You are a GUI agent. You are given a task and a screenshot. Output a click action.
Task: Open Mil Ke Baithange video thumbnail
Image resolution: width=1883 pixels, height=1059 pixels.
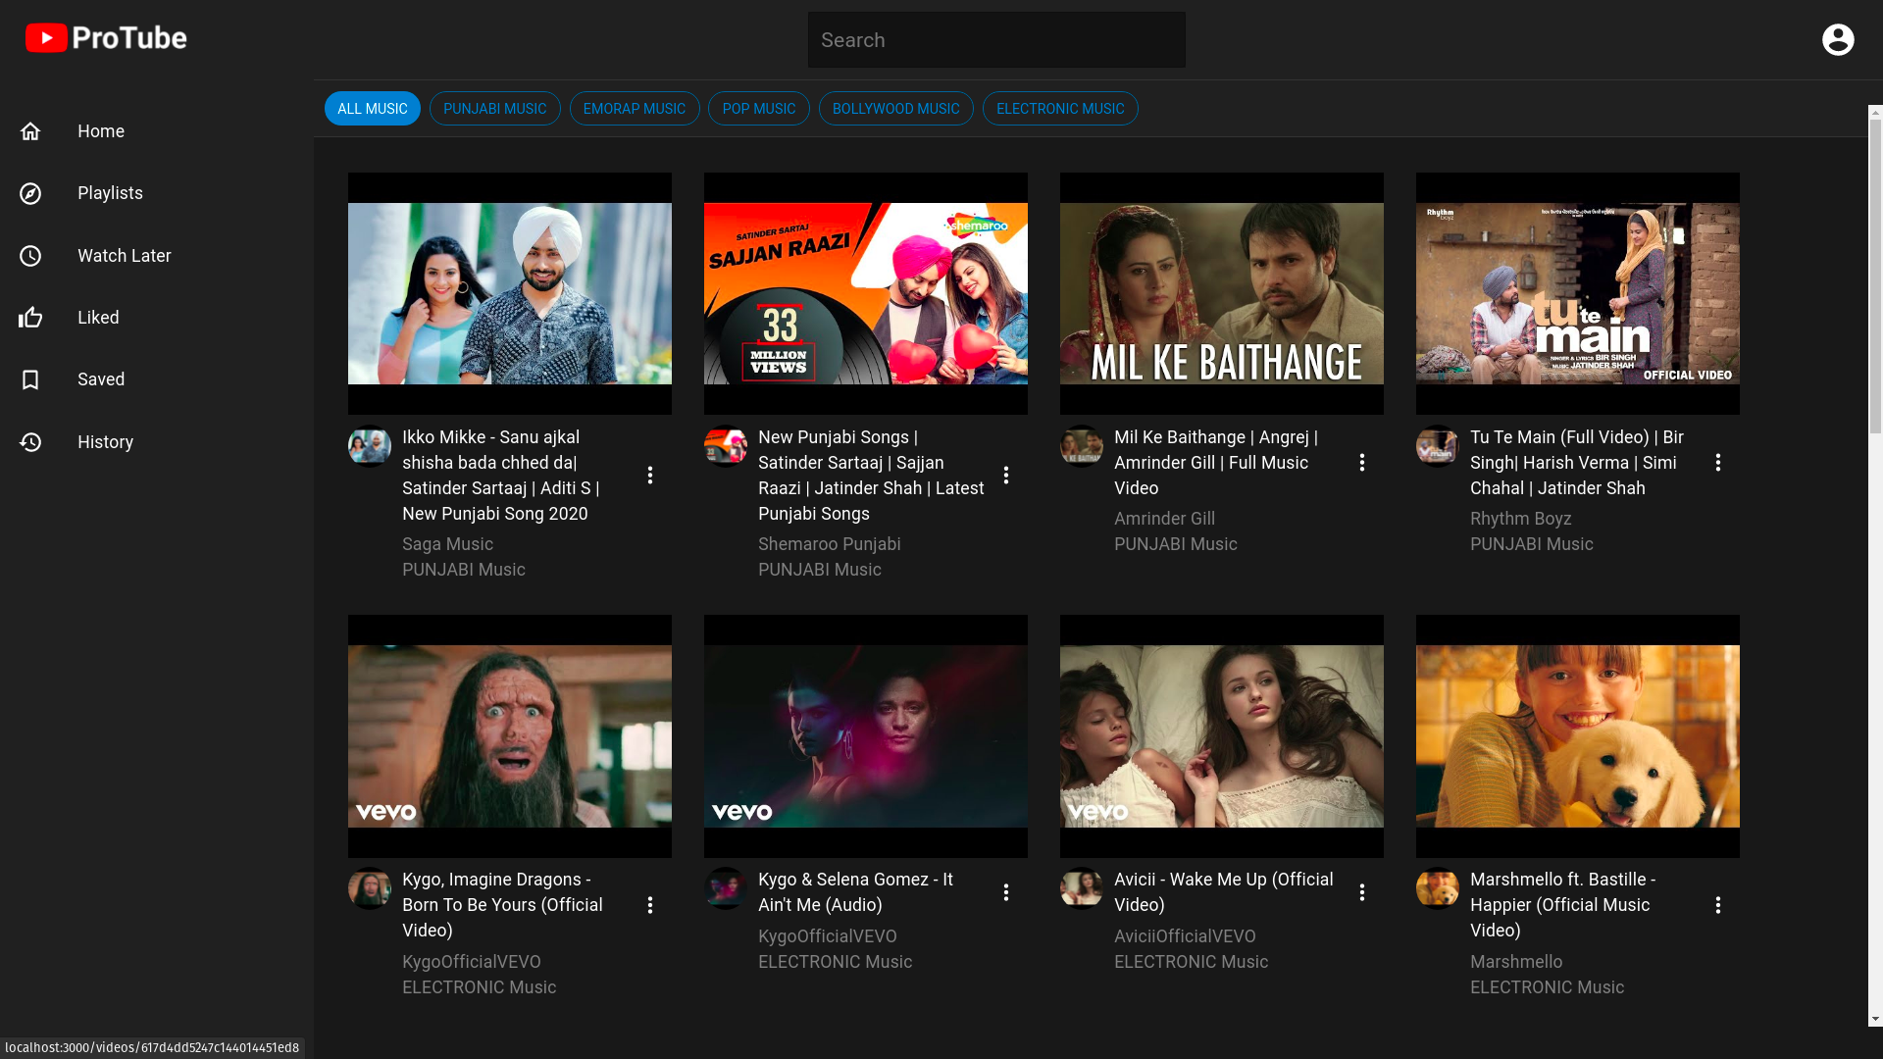1222,294
